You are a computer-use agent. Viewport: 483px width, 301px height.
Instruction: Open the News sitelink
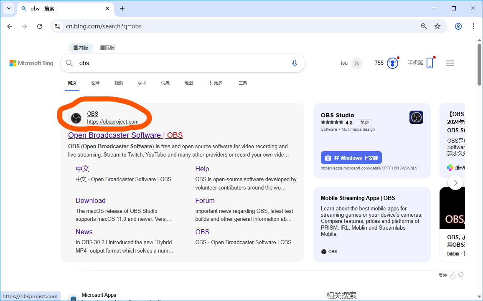pos(84,232)
